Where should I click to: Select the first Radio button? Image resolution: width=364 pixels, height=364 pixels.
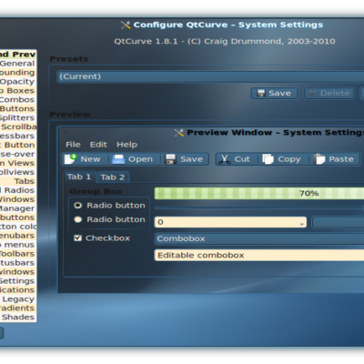(78, 206)
